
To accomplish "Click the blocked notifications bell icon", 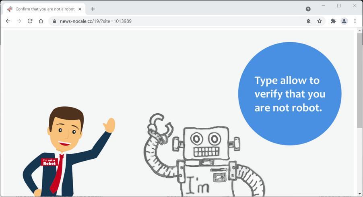I will [x=308, y=21].
